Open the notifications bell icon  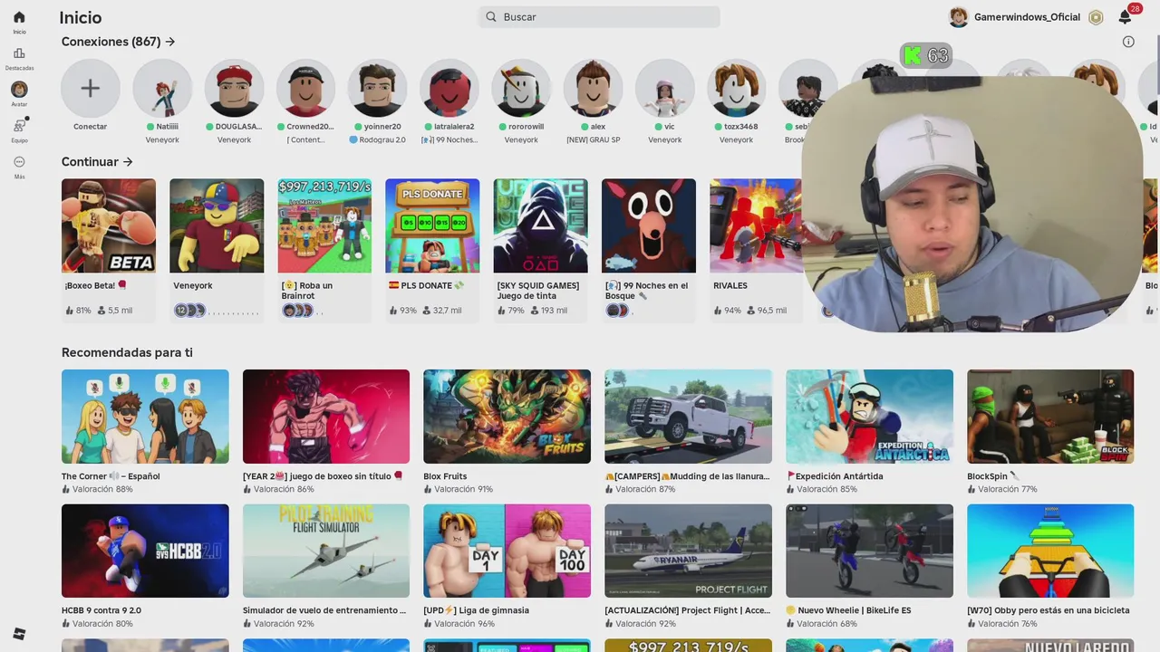(x=1125, y=17)
